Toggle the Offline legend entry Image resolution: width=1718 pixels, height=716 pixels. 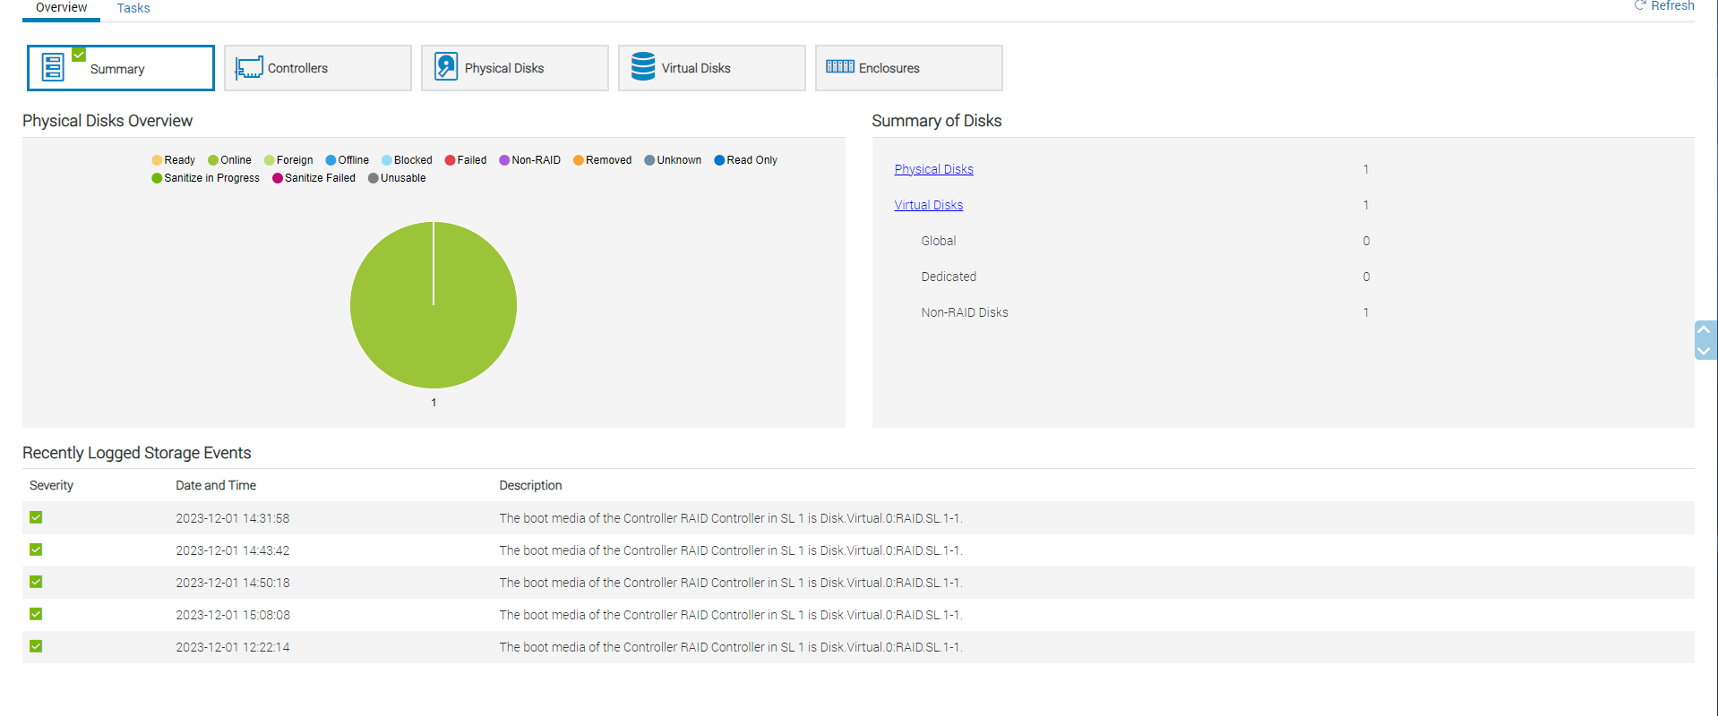[347, 160]
